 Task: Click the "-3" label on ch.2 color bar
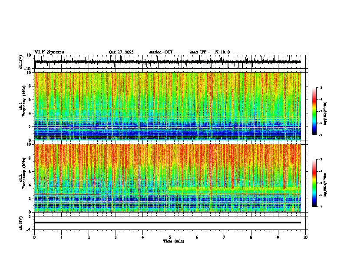[321, 160]
